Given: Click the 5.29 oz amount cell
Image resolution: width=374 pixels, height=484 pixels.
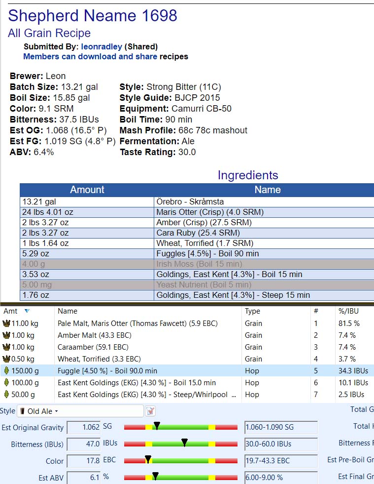Looking at the screenshot, I should 87,254.
